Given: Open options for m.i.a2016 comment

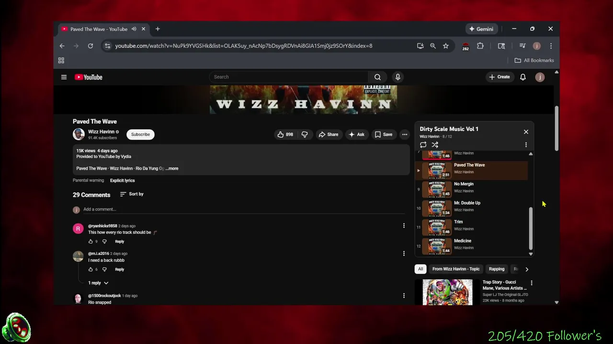Looking at the screenshot, I should [404, 253].
